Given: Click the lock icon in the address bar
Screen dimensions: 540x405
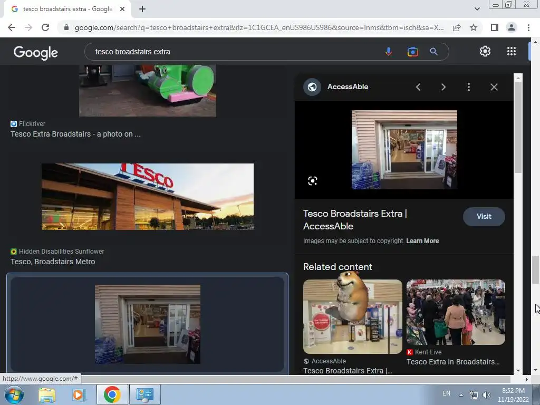Looking at the screenshot, I should point(66,27).
